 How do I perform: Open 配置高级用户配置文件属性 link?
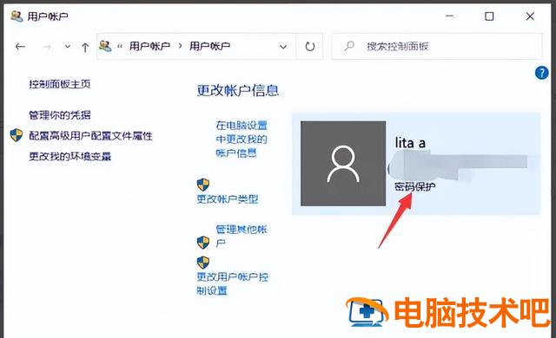pos(90,136)
